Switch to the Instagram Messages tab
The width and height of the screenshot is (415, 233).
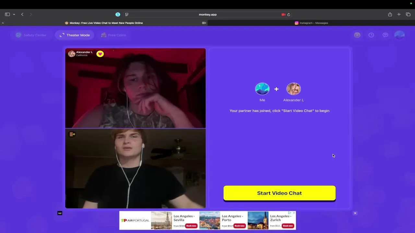(x=311, y=23)
